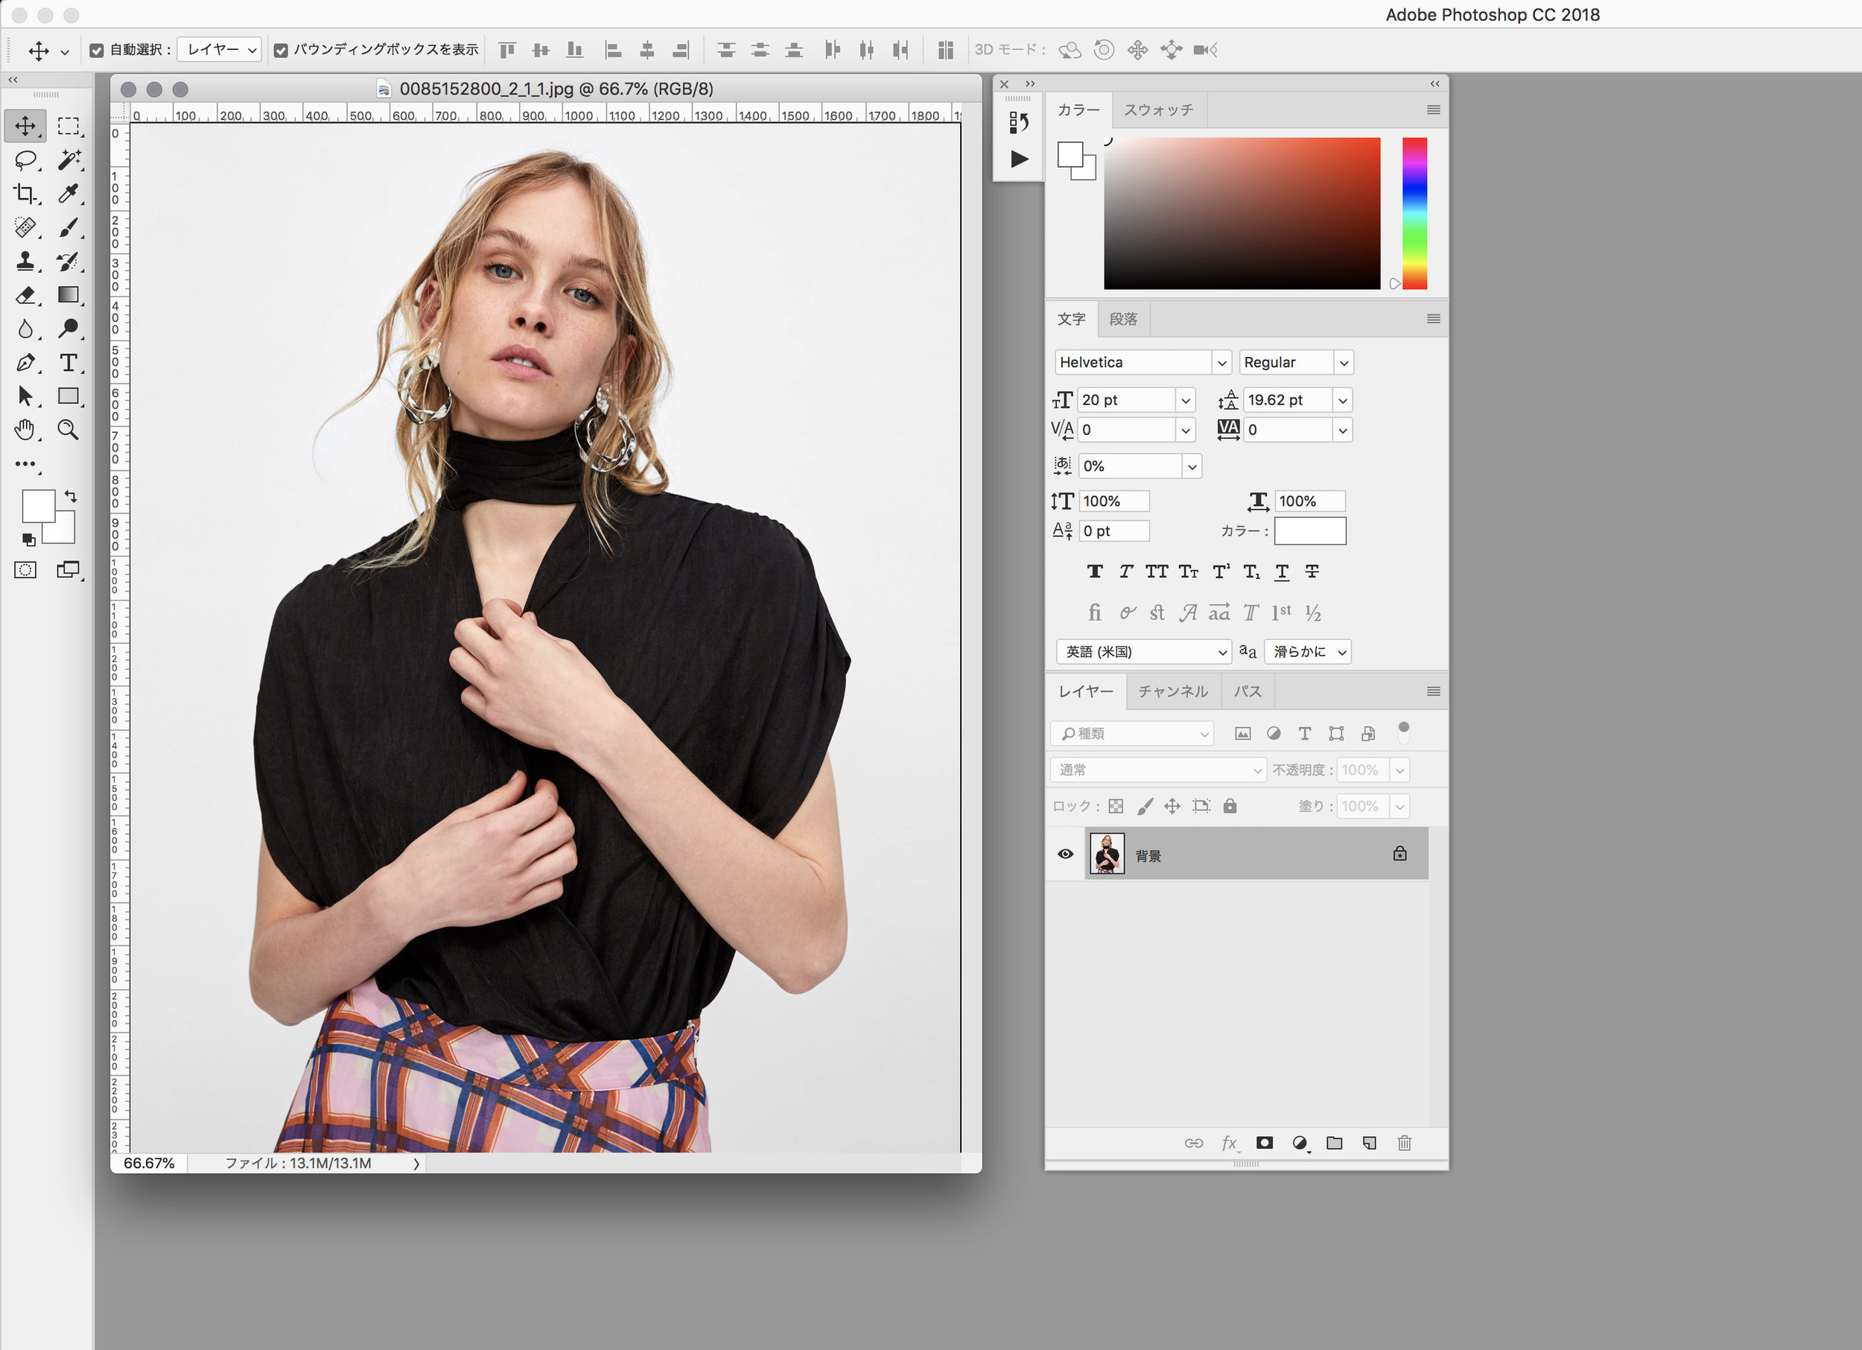Toggle the layer filter on/off switch

tap(1404, 732)
